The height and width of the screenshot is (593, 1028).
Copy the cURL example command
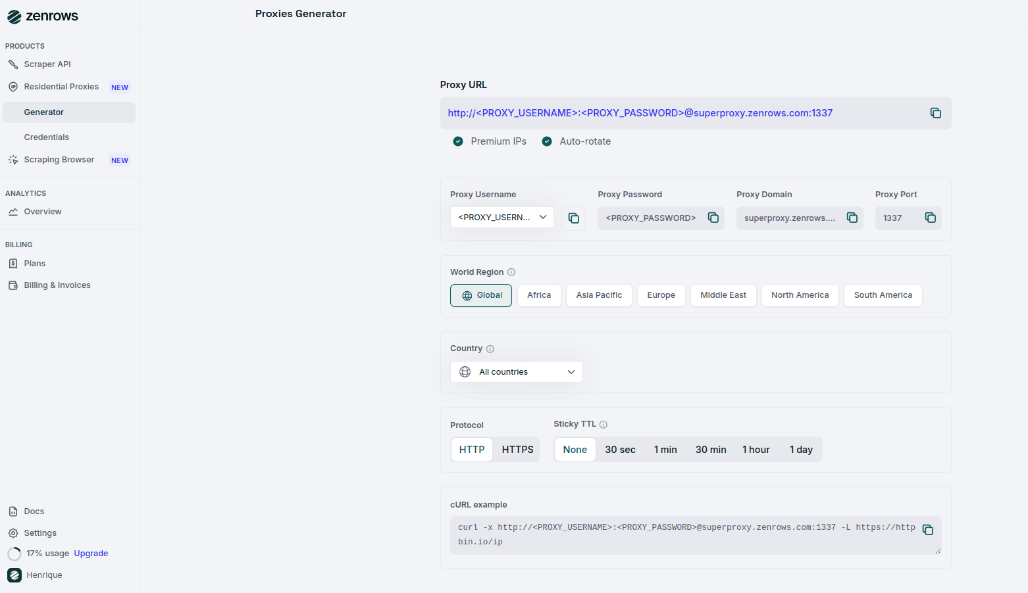[928, 530]
